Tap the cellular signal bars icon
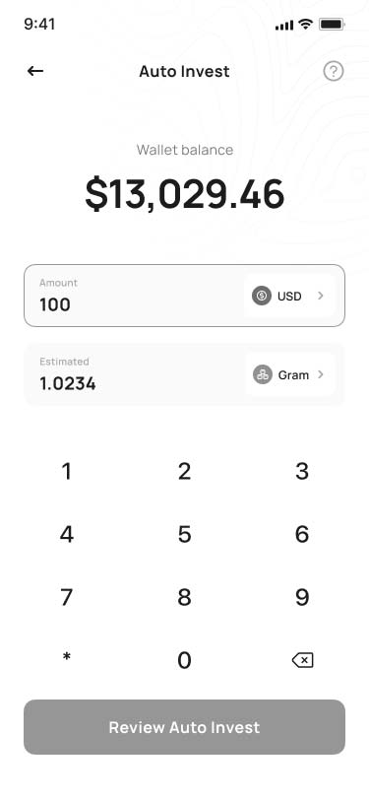The image size is (369, 800). pos(284,25)
